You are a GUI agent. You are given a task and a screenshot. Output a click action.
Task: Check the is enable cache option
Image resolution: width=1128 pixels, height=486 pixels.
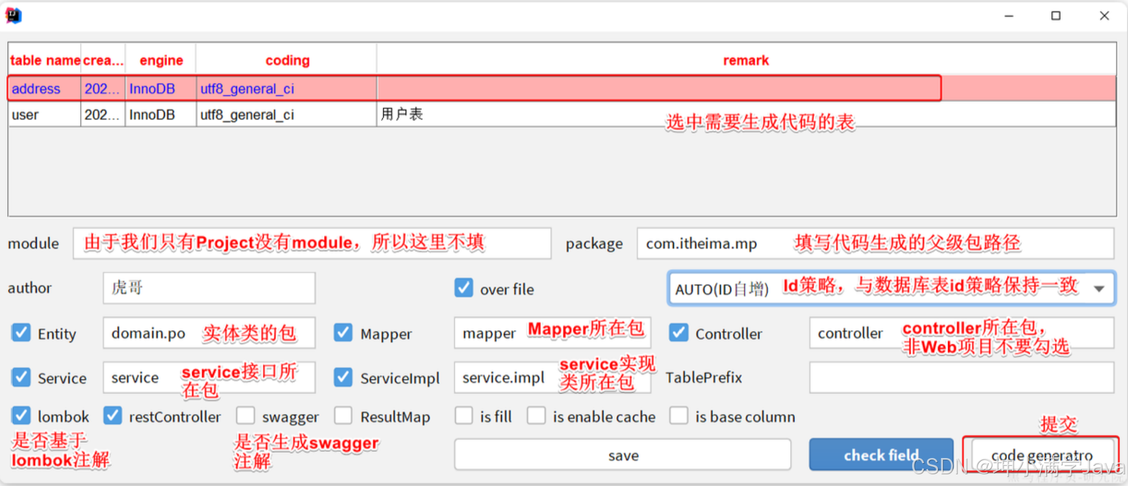click(x=536, y=416)
